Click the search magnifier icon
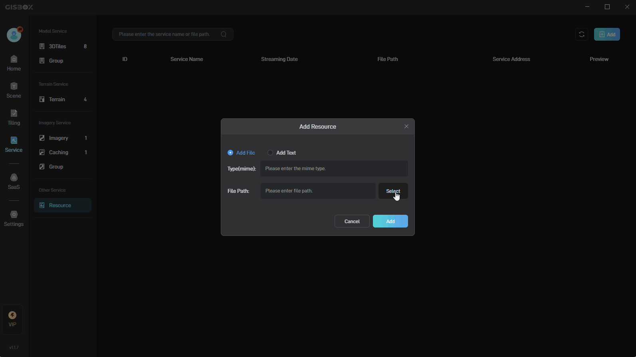This screenshot has width=636, height=357. coord(224,34)
